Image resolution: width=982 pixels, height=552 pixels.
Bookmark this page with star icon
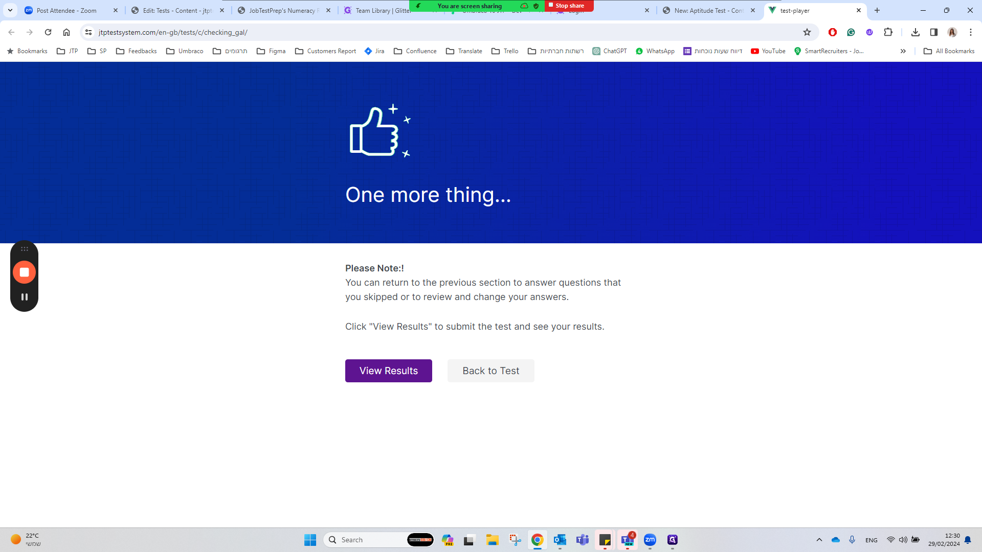click(807, 32)
